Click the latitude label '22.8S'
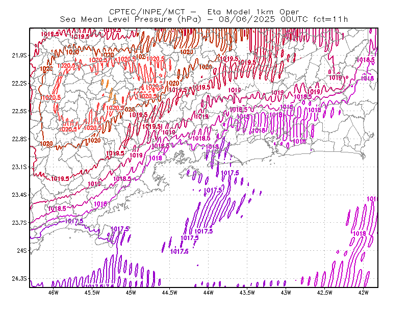The height and width of the screenshot is (315, 408). click(x=19, y=139)
